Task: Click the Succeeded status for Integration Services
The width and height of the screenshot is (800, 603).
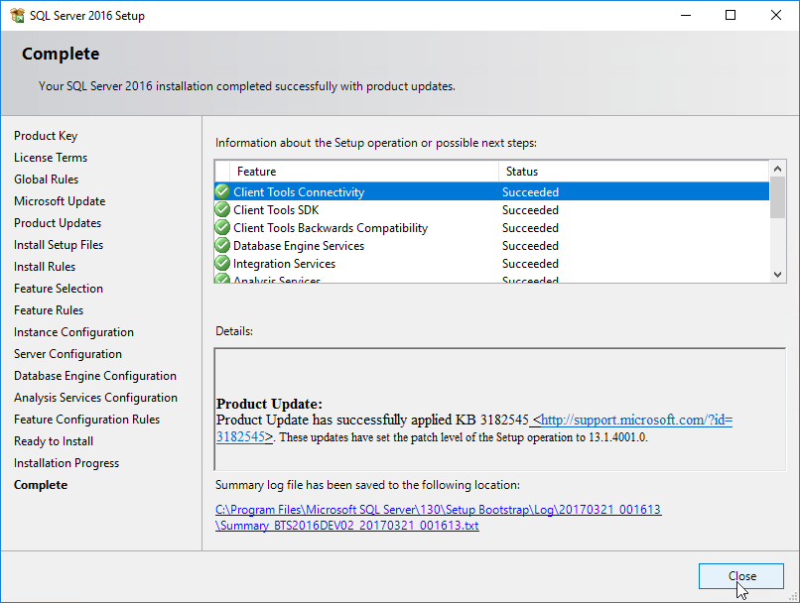Action: 530,264
